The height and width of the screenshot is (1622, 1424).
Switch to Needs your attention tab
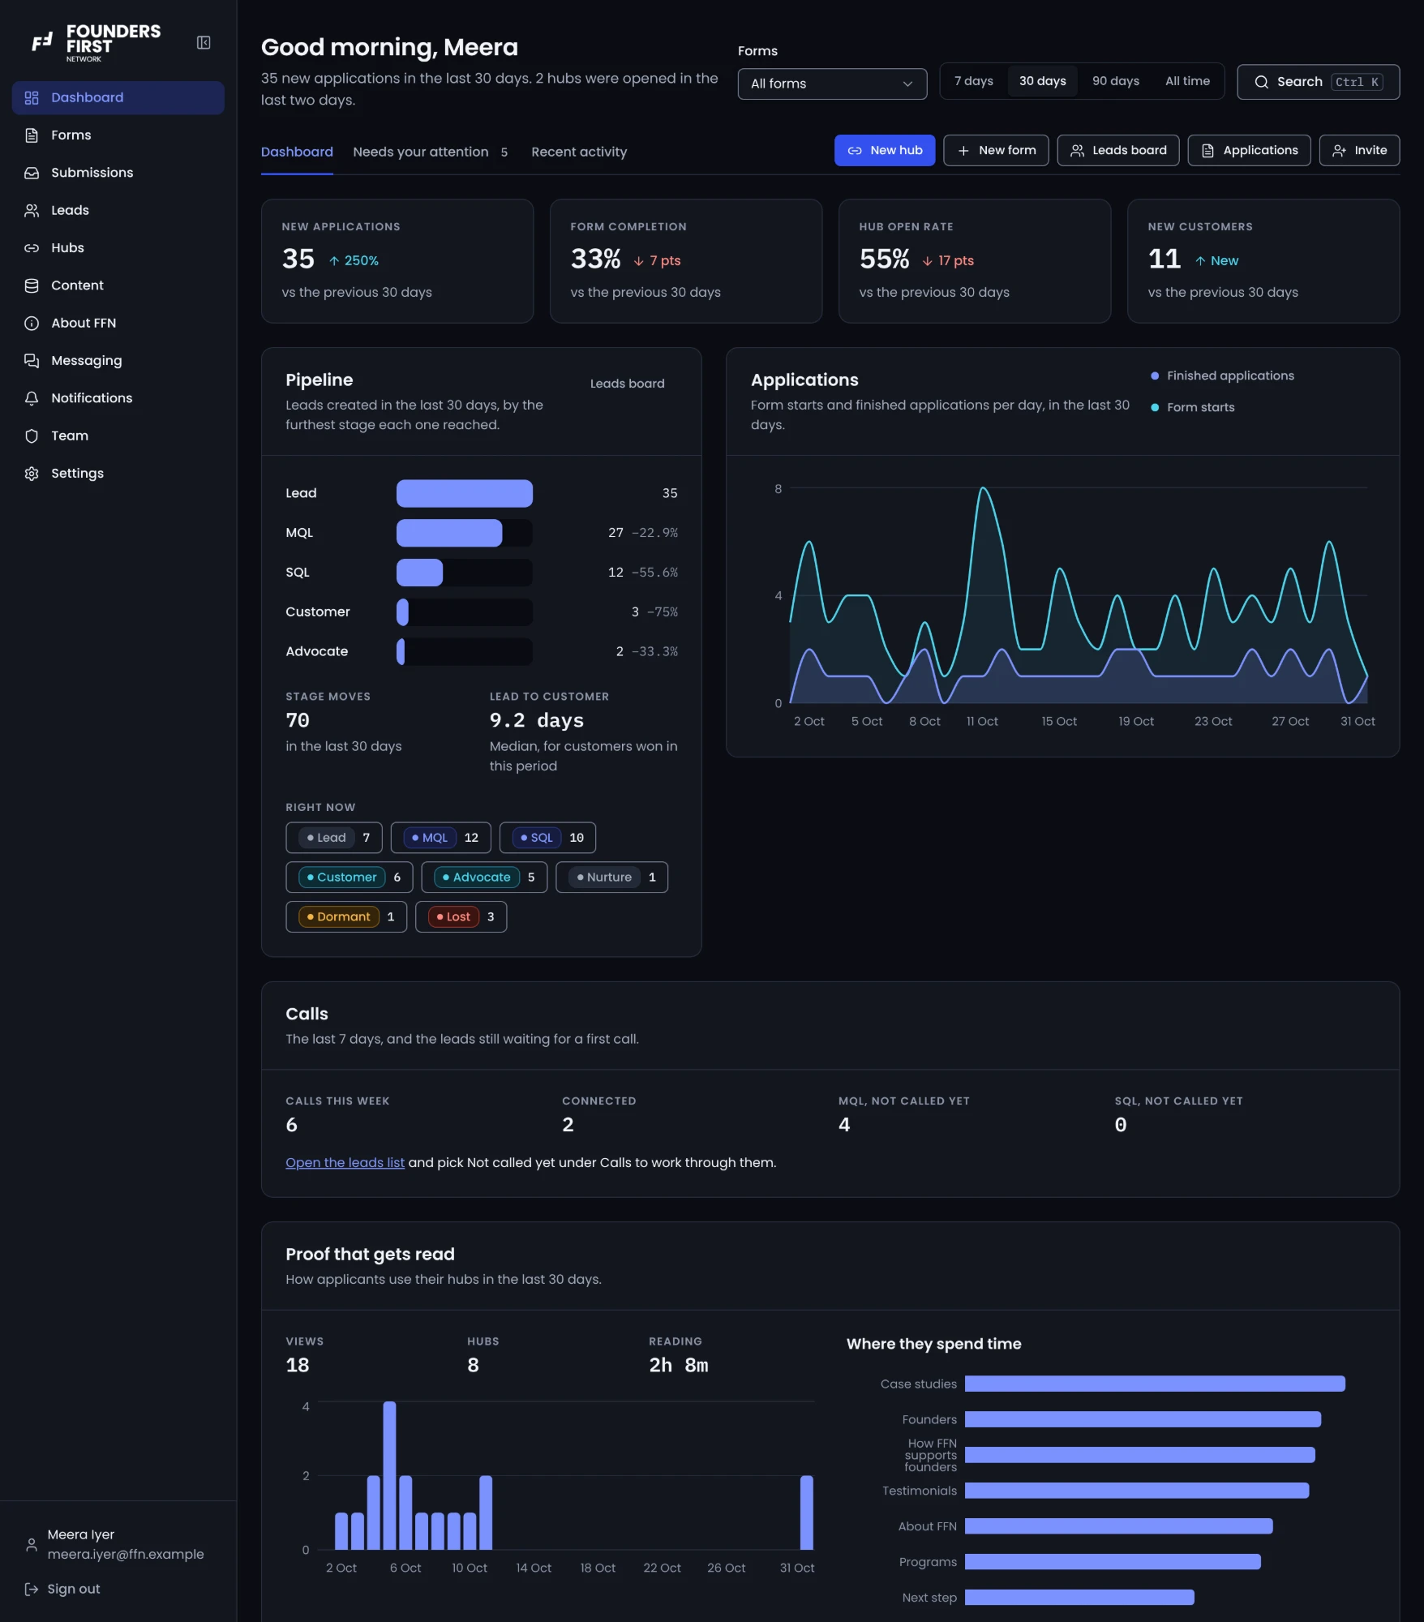point(431,152)
